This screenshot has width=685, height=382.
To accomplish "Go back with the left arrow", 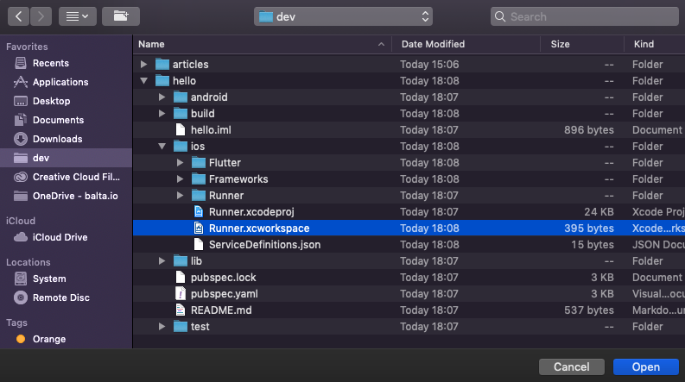I will point(18,16).
